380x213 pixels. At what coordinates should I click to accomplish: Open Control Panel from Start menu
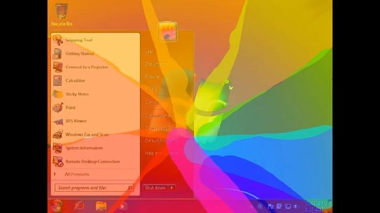[x=158, y=116]
